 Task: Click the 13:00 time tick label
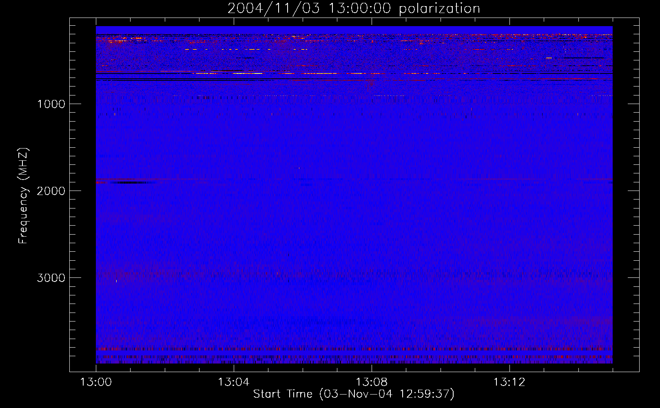point(96,382)
